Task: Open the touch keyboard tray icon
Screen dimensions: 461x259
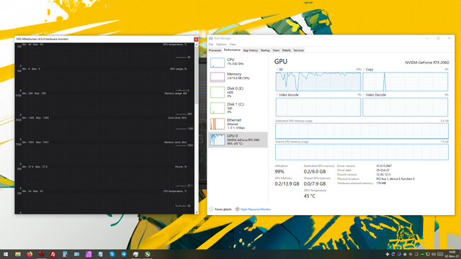Action: pyautogui.click(x=440, y=254)
